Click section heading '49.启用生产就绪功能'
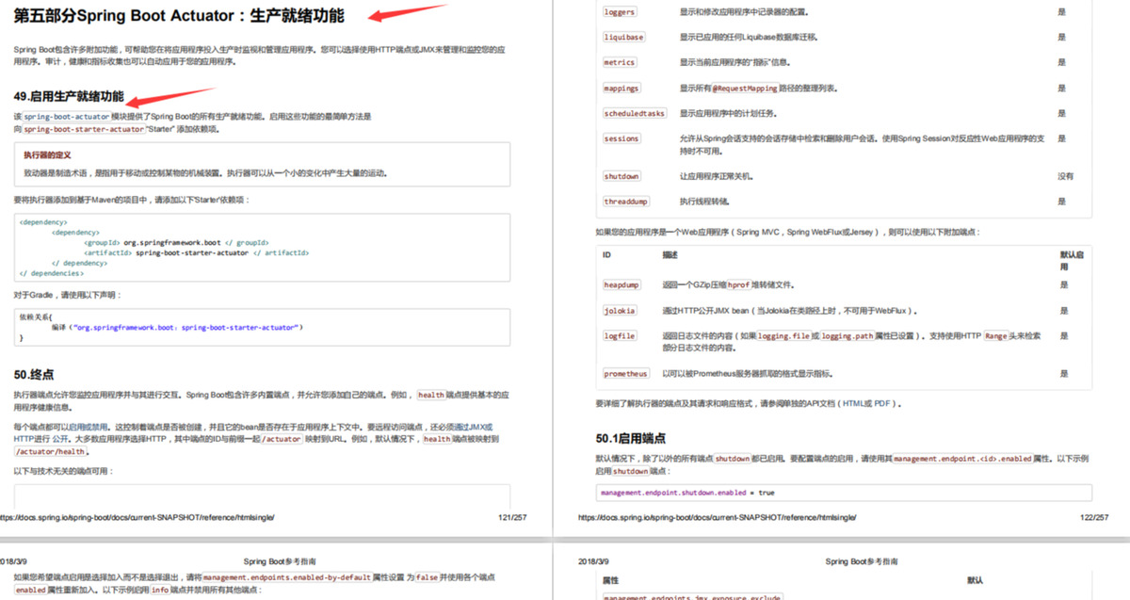The width and height of the screenshot is (1130, 600). point(69,96)
